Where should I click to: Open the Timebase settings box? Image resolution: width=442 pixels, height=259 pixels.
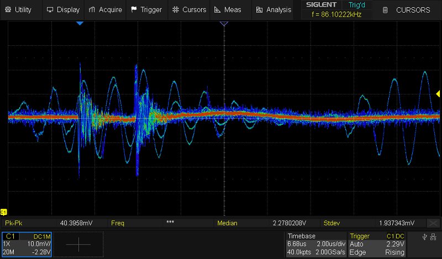pos(317,245)
